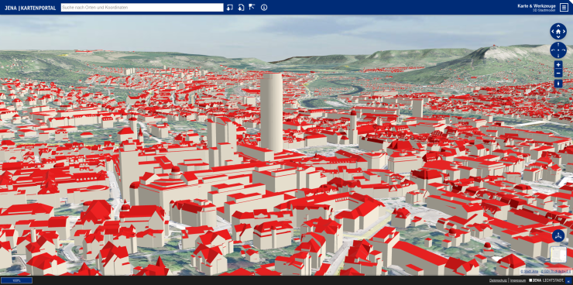Open the Karte & Werkzeuge panel label
Screen dimensions: 573x285
pos(537,6)
